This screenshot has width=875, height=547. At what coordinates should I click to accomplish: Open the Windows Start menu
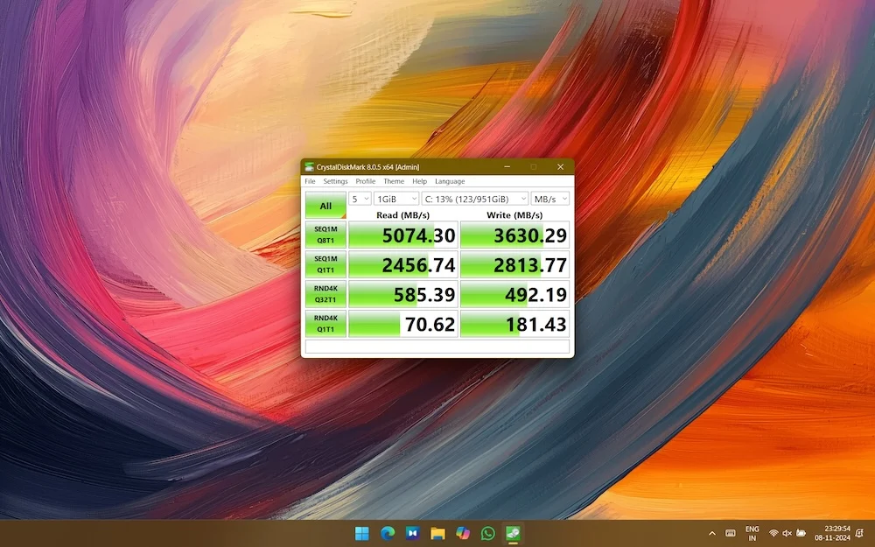[361, 533]
